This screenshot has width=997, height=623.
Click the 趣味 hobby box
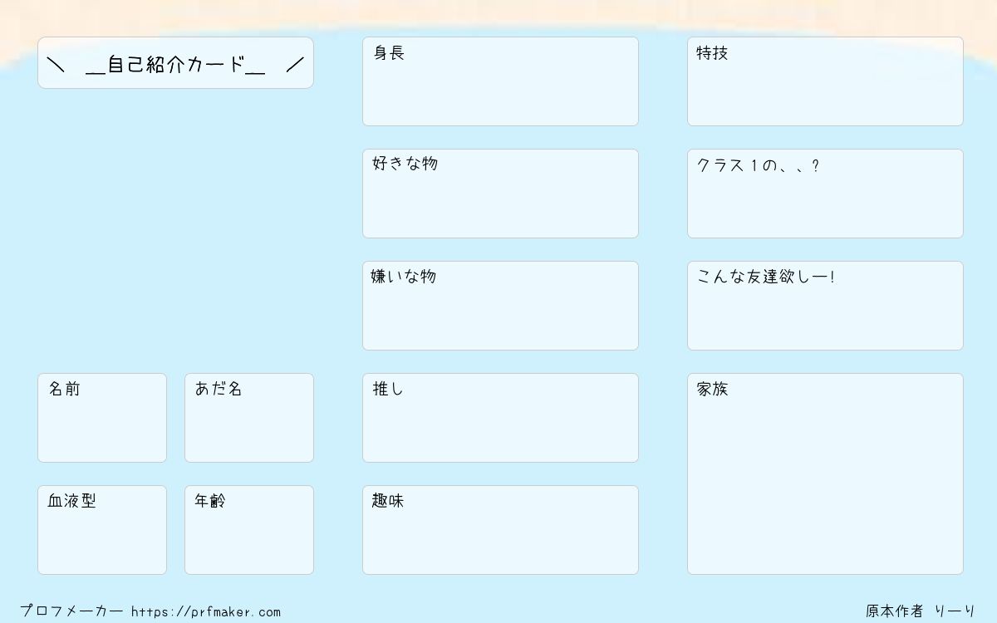pos(500,530)
